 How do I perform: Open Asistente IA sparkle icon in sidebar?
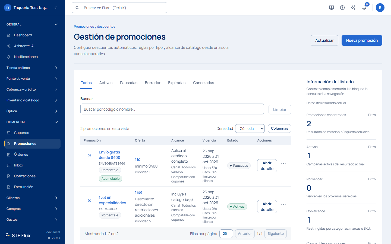(9, 46)
